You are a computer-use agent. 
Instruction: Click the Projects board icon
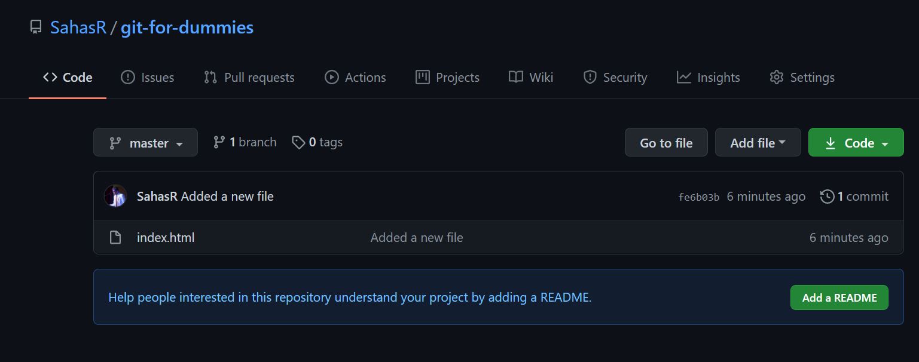(423, 78)
